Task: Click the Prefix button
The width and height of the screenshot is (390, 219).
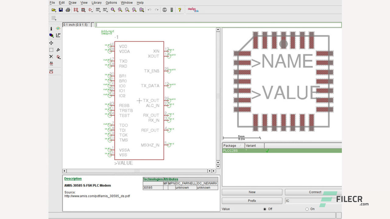Action: coord(252,201)
